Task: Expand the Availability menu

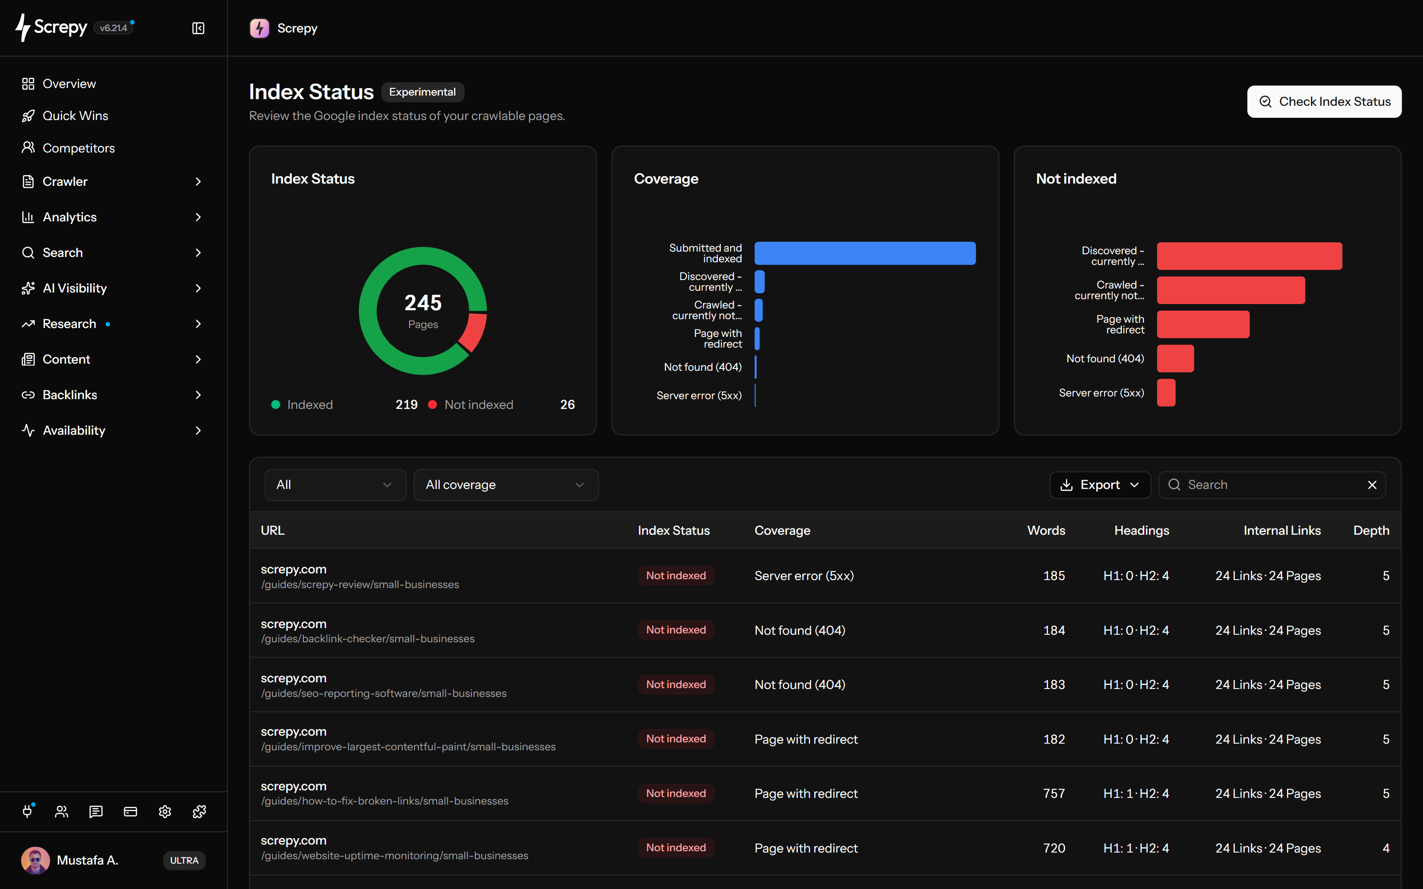Action: [113, 430]
